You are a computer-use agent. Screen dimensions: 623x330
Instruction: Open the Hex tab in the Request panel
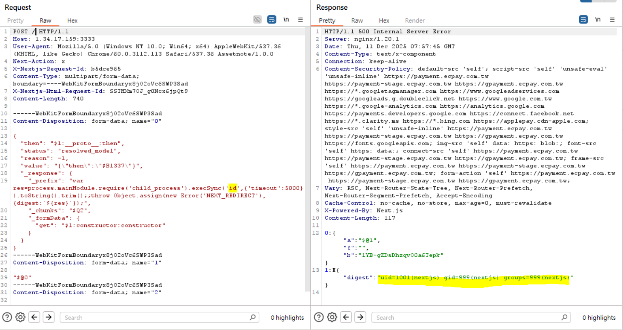72,20
